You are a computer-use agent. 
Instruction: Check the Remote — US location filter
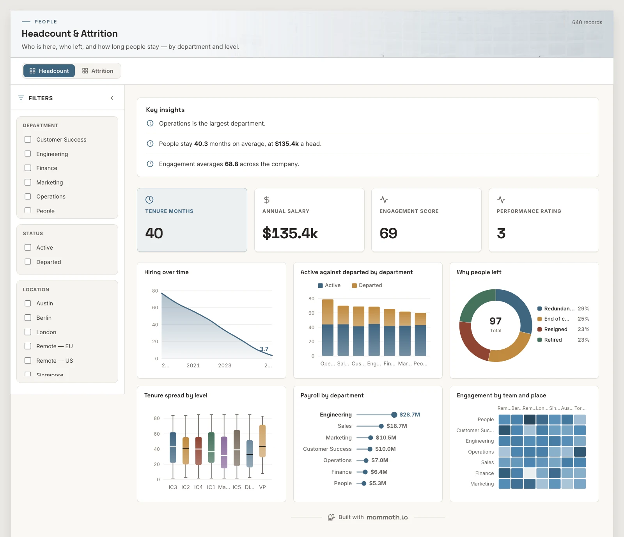tap(28, 360)
